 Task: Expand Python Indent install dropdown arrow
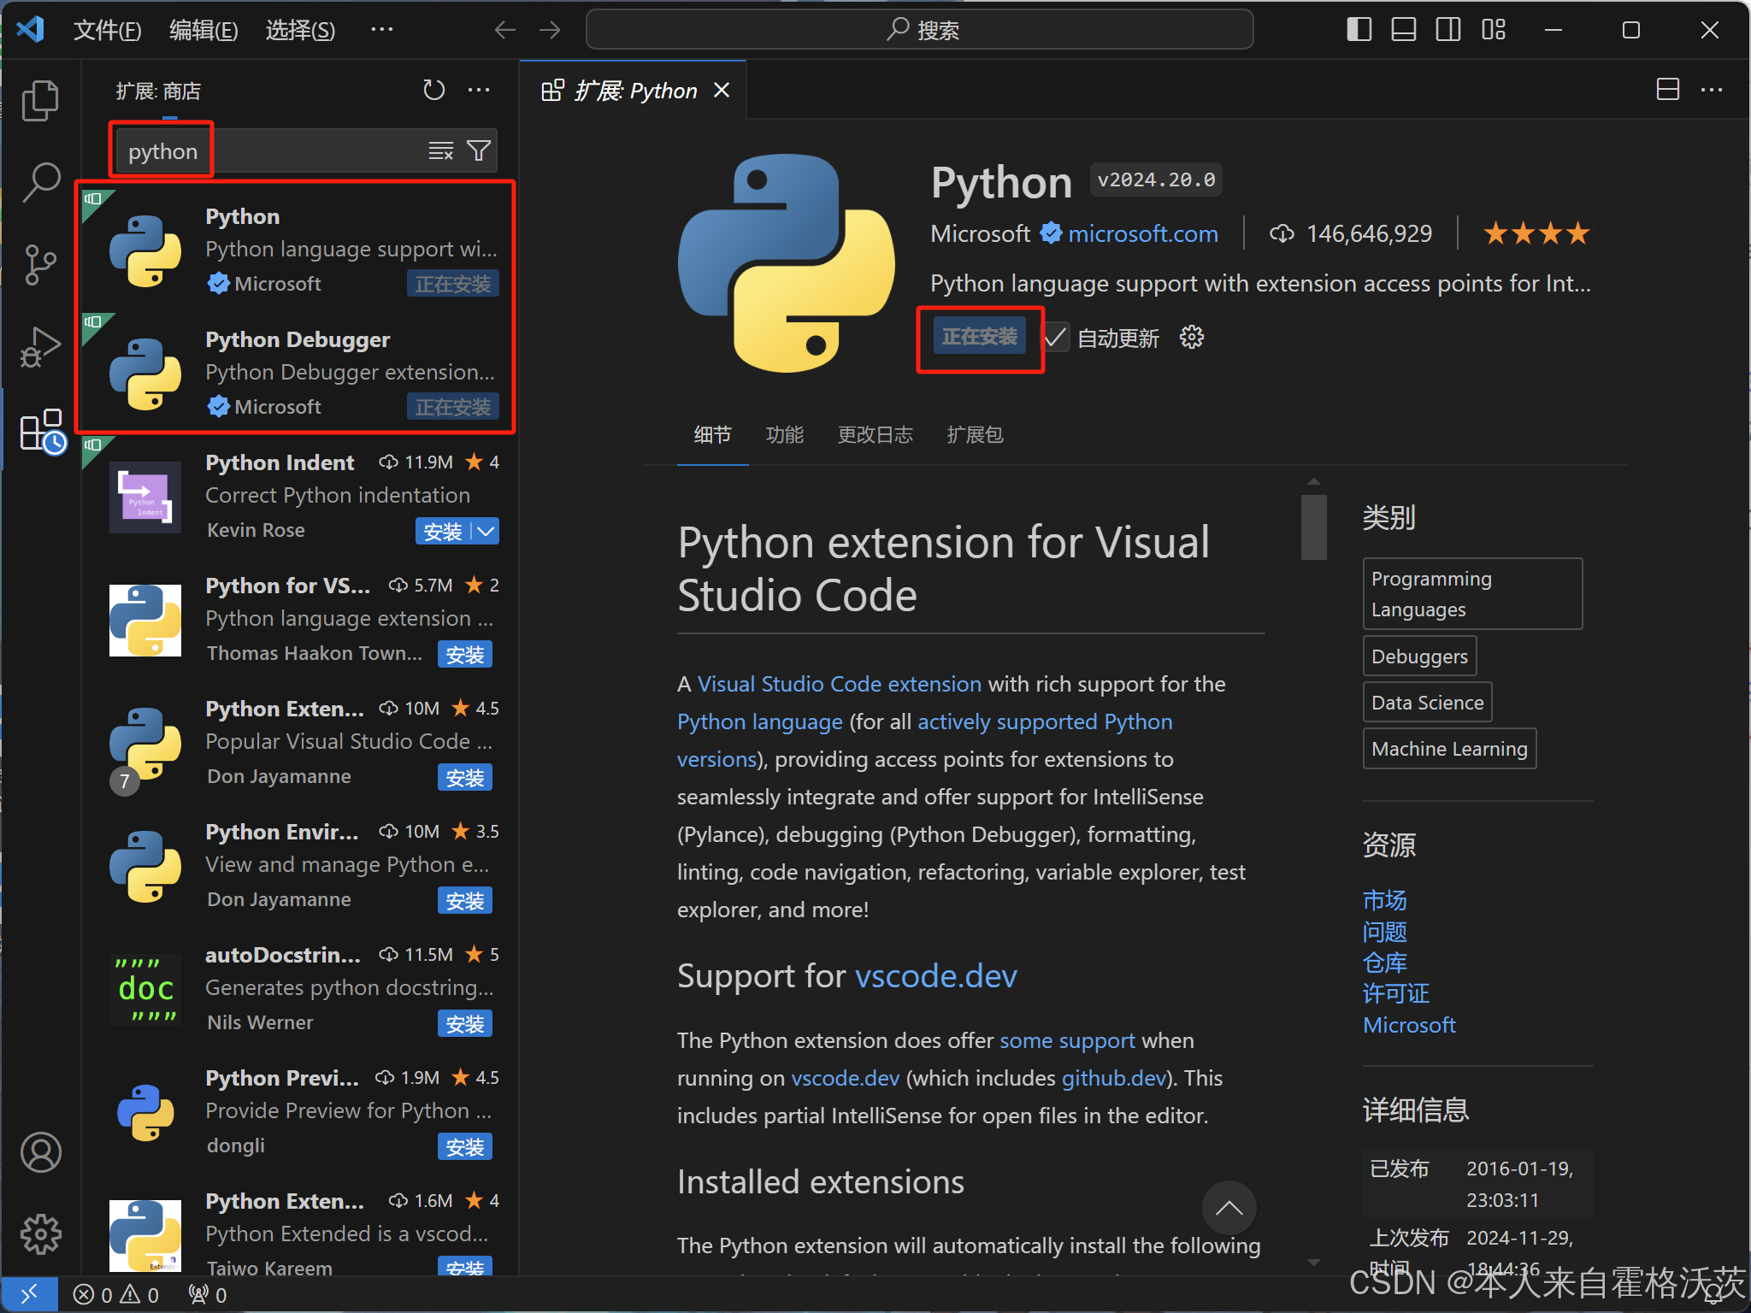pyautogui.click(x=486, y=531)
